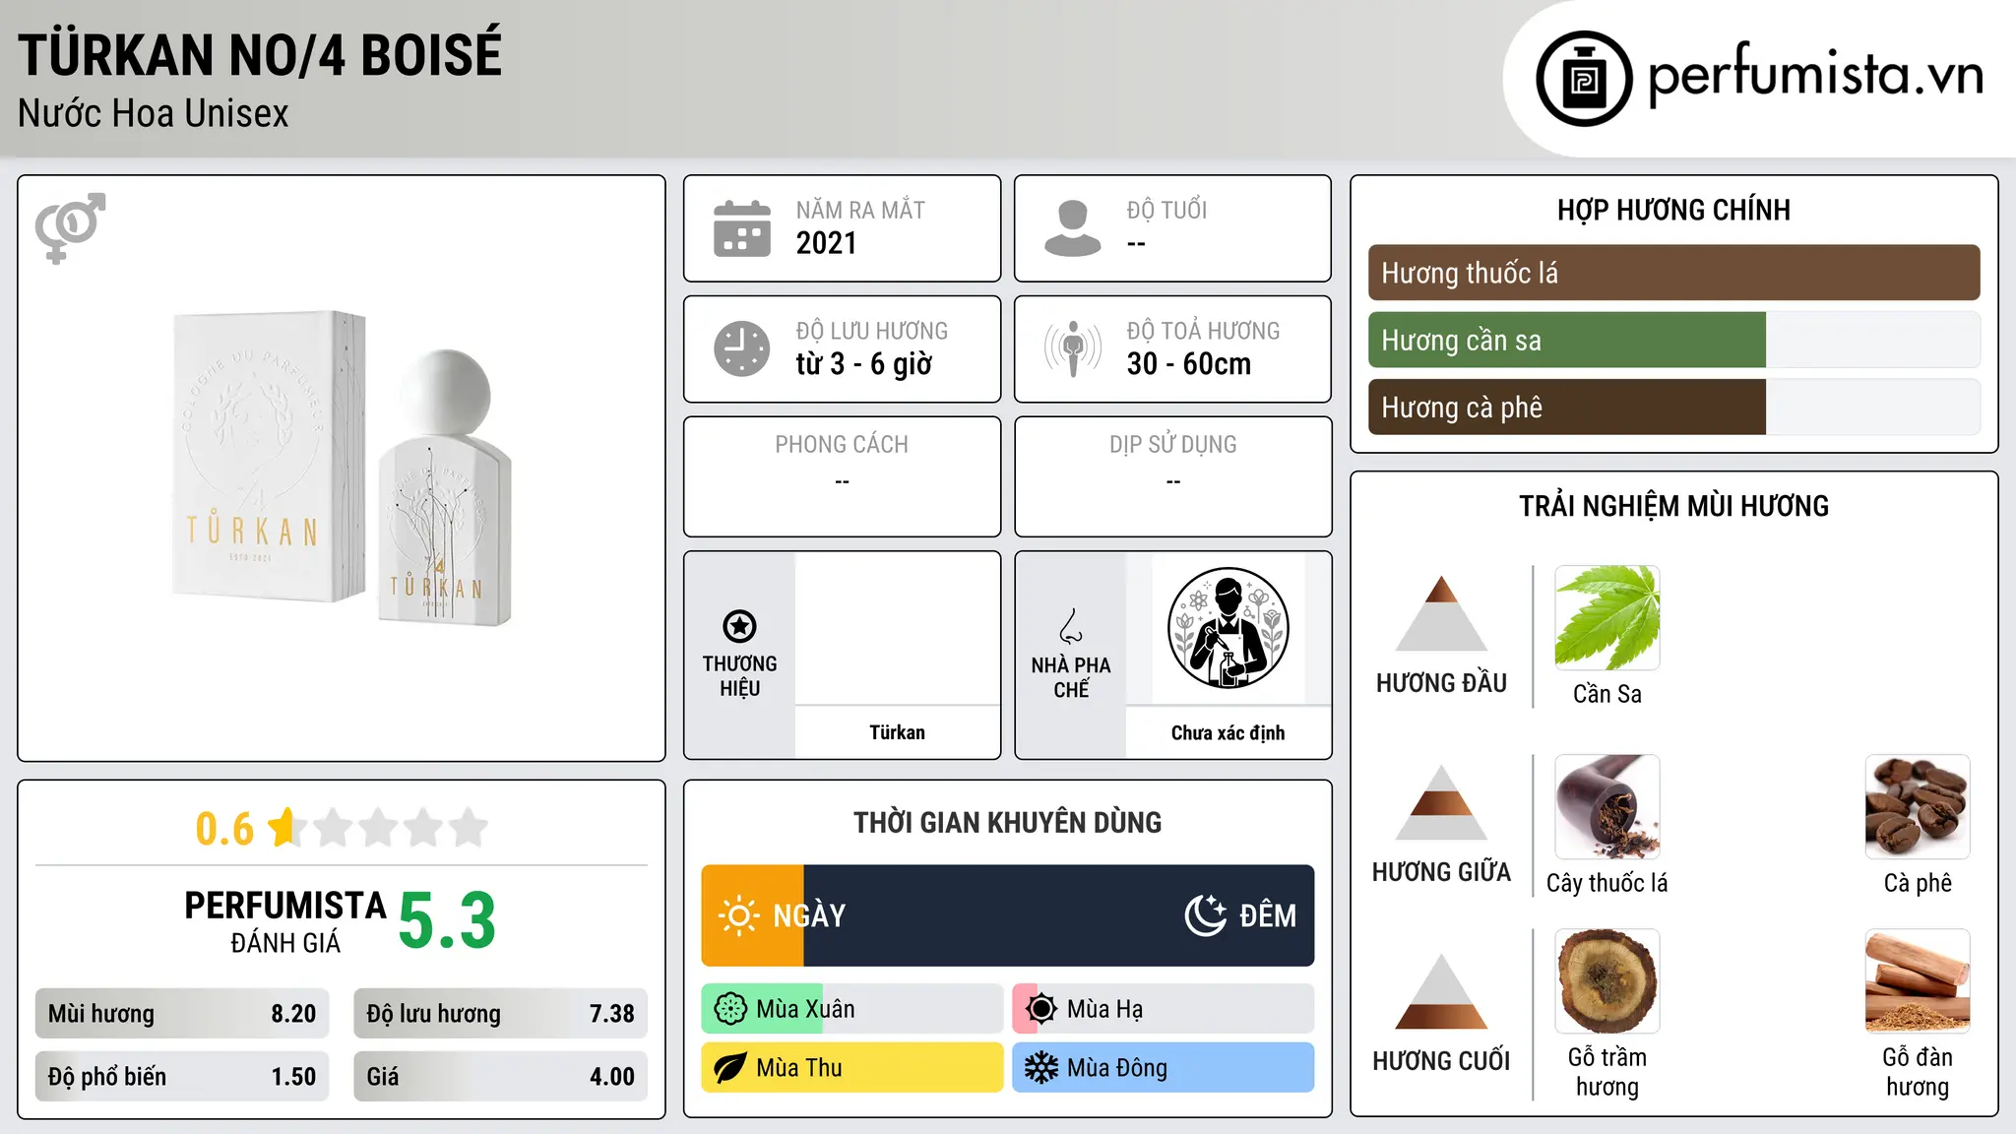The image size is (2016, 1134).
Task: Click the Hương cuối pyramid icon
Action: click(1441, 991)
